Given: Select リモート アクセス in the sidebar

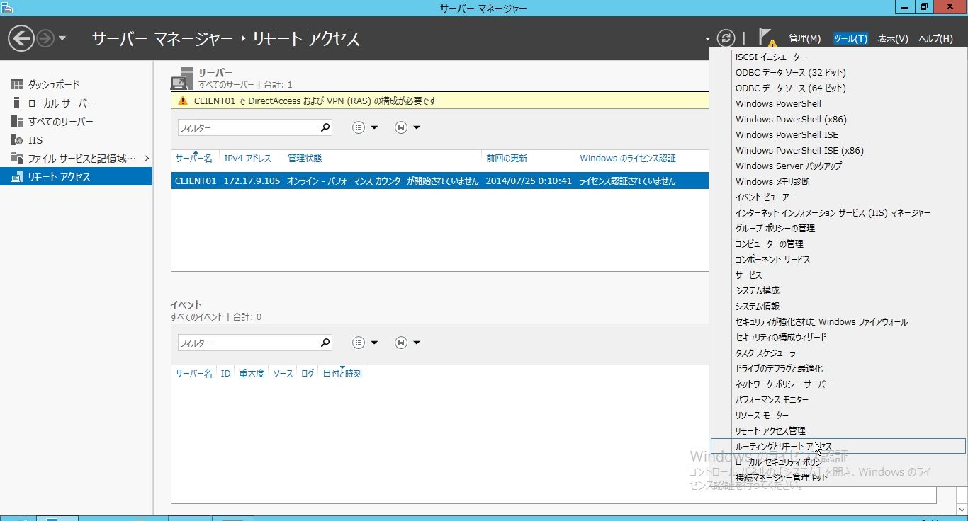Looking at the screenshot, I should pos(76,177).
